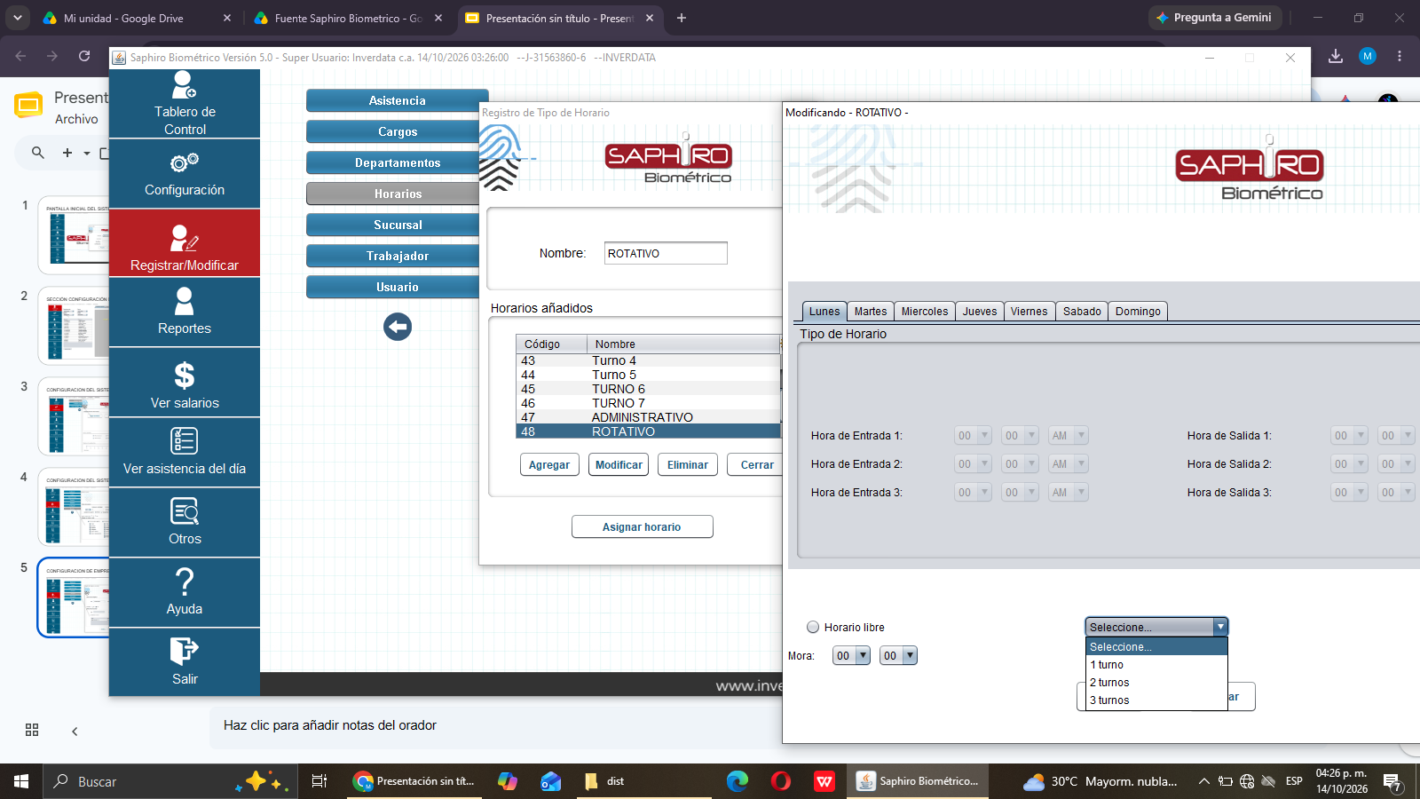Click the Modificar horario button
The width and height of the screenshot is (1420, 799).
(x=619, y=464)
